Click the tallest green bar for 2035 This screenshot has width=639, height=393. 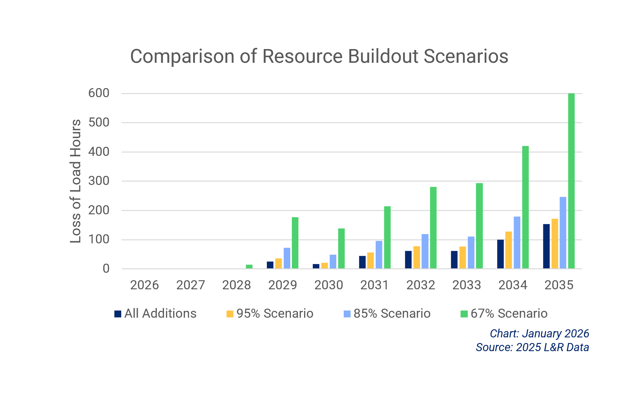571,181
